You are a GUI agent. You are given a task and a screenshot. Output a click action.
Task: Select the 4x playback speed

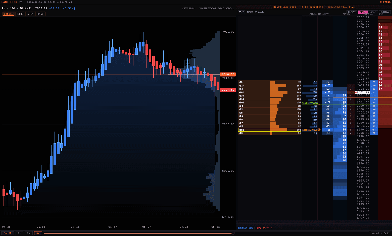point(38,233)
